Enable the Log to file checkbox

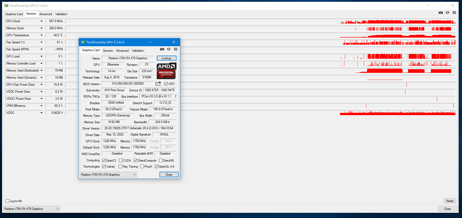[x=7, y=201]
